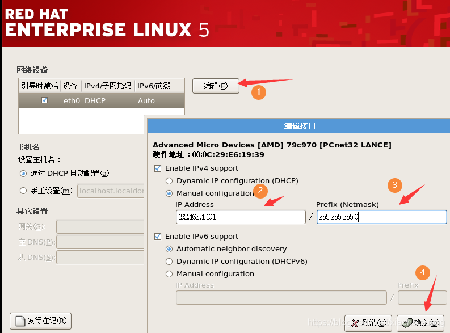Click the disabled IPv6 IP Address field

click(281, 297)
